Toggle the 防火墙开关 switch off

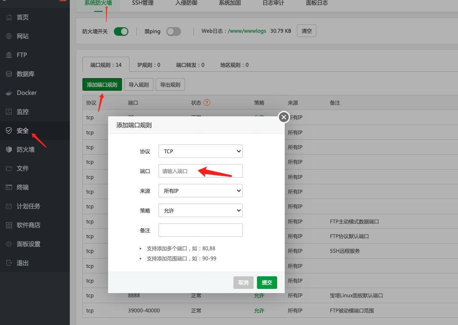(121, 31)
